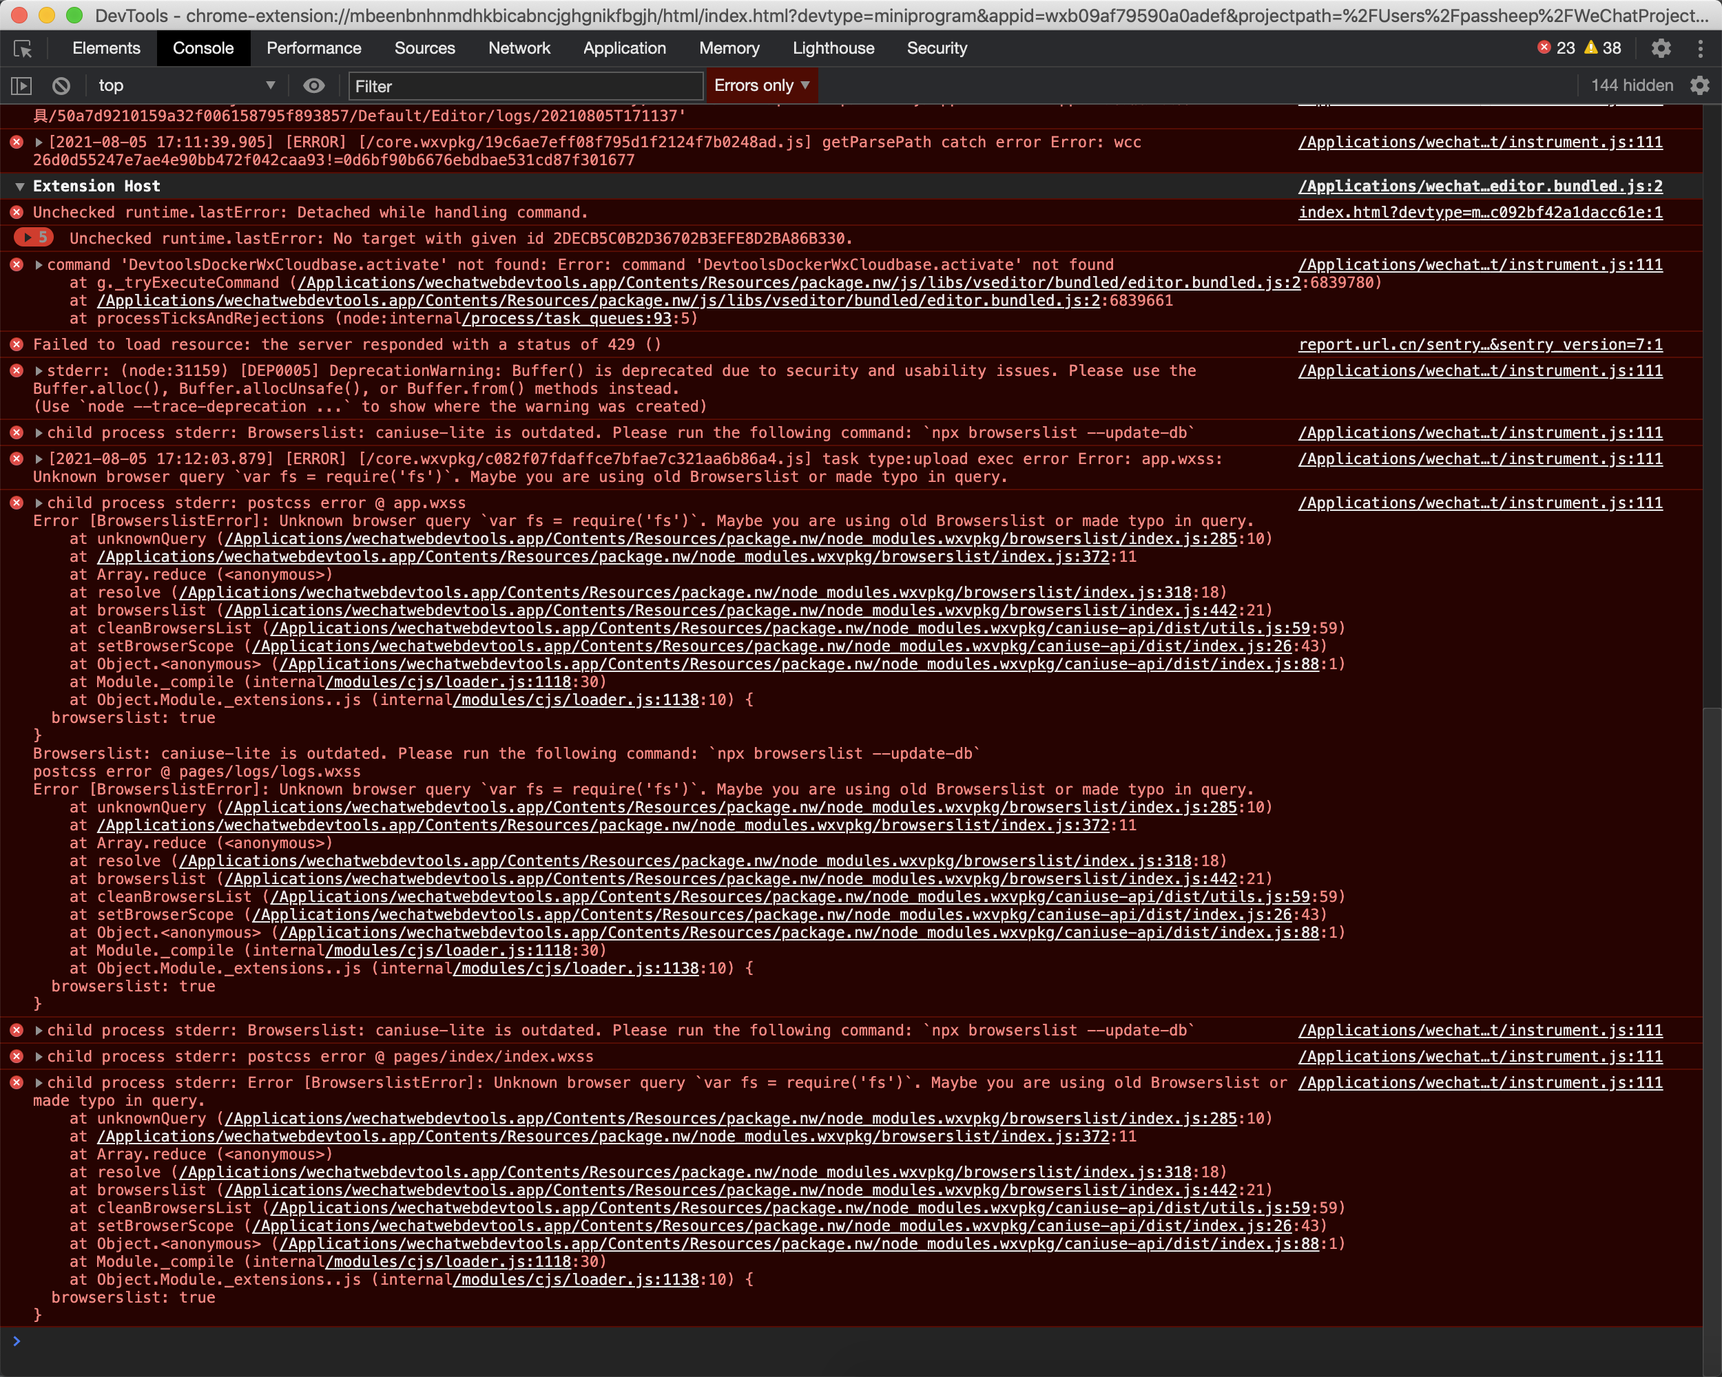
Task: Clear the console with the ban icon
Action: coord(61,85)
